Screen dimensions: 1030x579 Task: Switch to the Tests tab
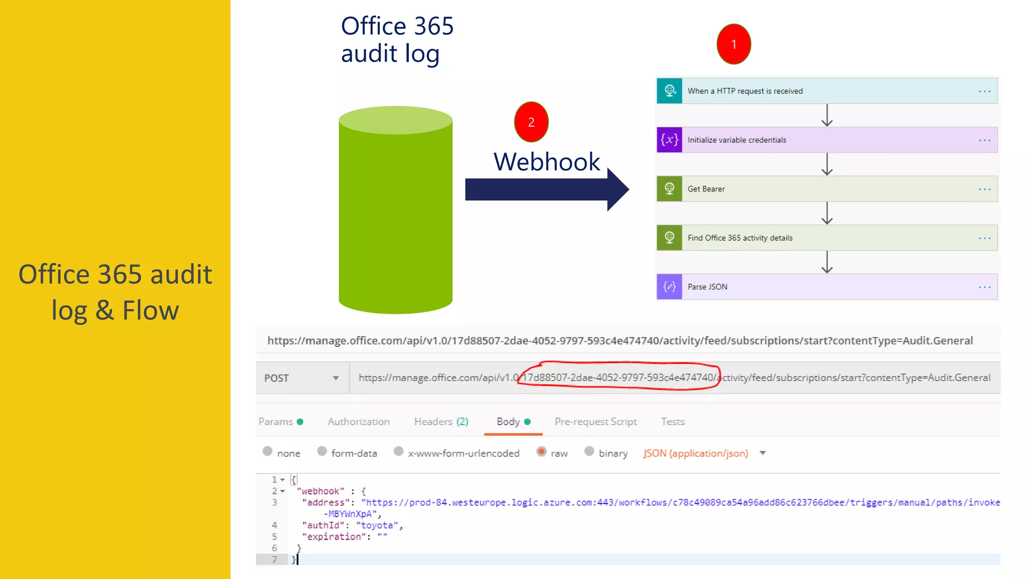click(673, 422)
